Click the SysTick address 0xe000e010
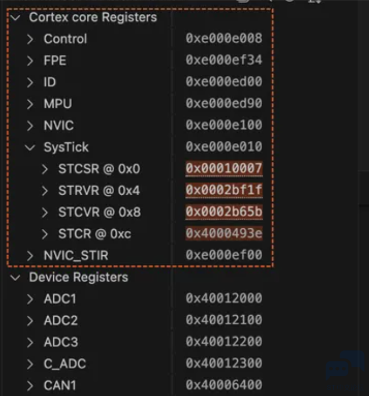Image resolution: width=369 pixels, height=396 pixels. point(223,147)
